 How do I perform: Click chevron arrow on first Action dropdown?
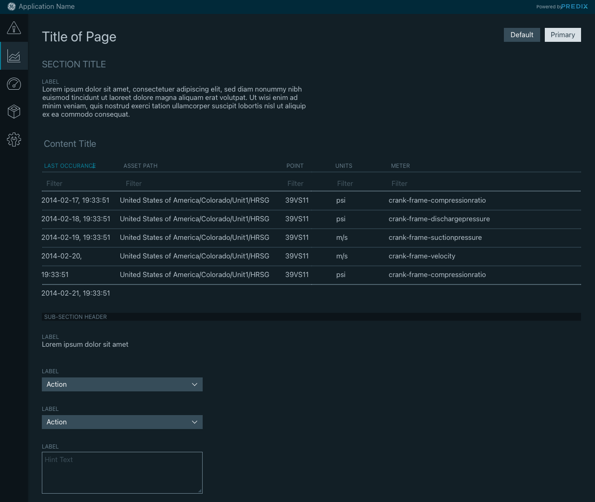click(x=194, y=384)
